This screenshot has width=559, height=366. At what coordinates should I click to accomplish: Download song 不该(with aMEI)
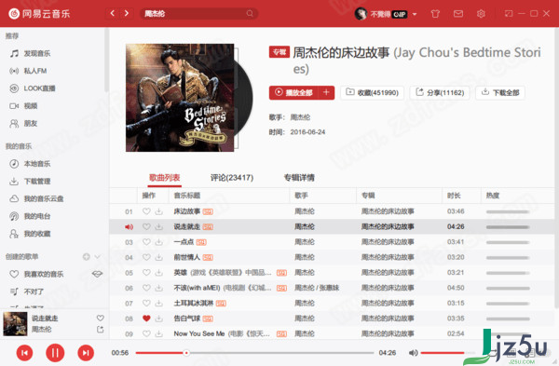tap(159, 288)
